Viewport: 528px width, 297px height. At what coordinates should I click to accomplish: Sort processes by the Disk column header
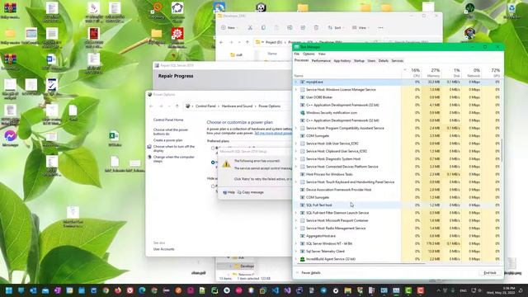(x=451, y=73)
